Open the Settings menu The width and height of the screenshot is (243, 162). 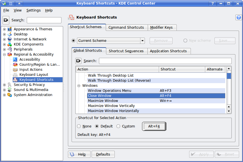34,10
